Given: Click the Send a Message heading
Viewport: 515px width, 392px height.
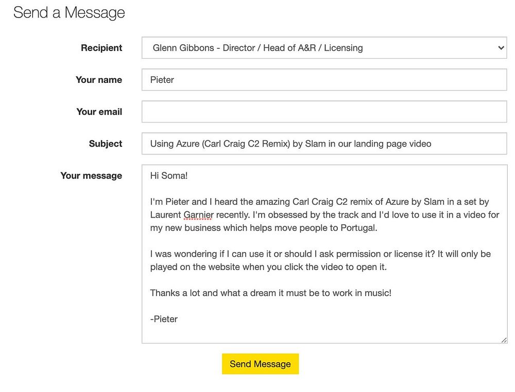Looking at the screenshot, I should click(x=69, y=12).
